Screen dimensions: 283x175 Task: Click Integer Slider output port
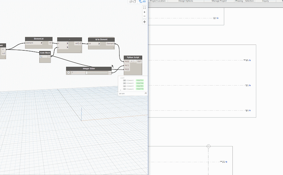pyautogui.click(x=110, y=73)
